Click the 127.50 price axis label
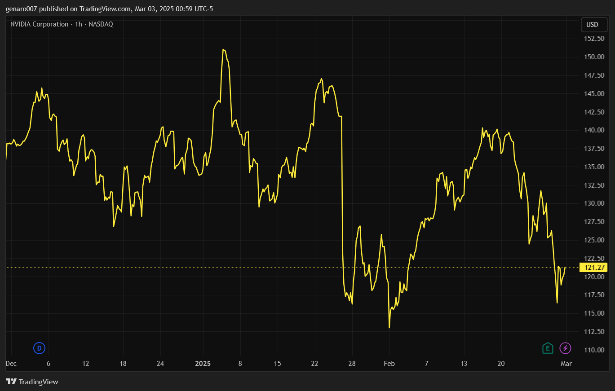Screen dimensions: 615x391 [594, 222]
